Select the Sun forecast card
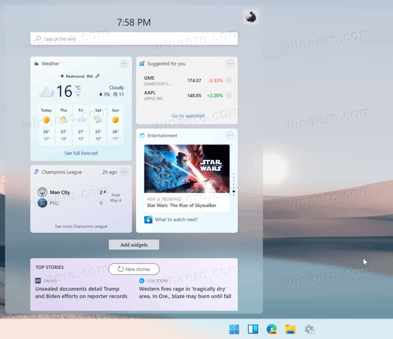Viewport: 393px width, 339px height. coord(115,125)
